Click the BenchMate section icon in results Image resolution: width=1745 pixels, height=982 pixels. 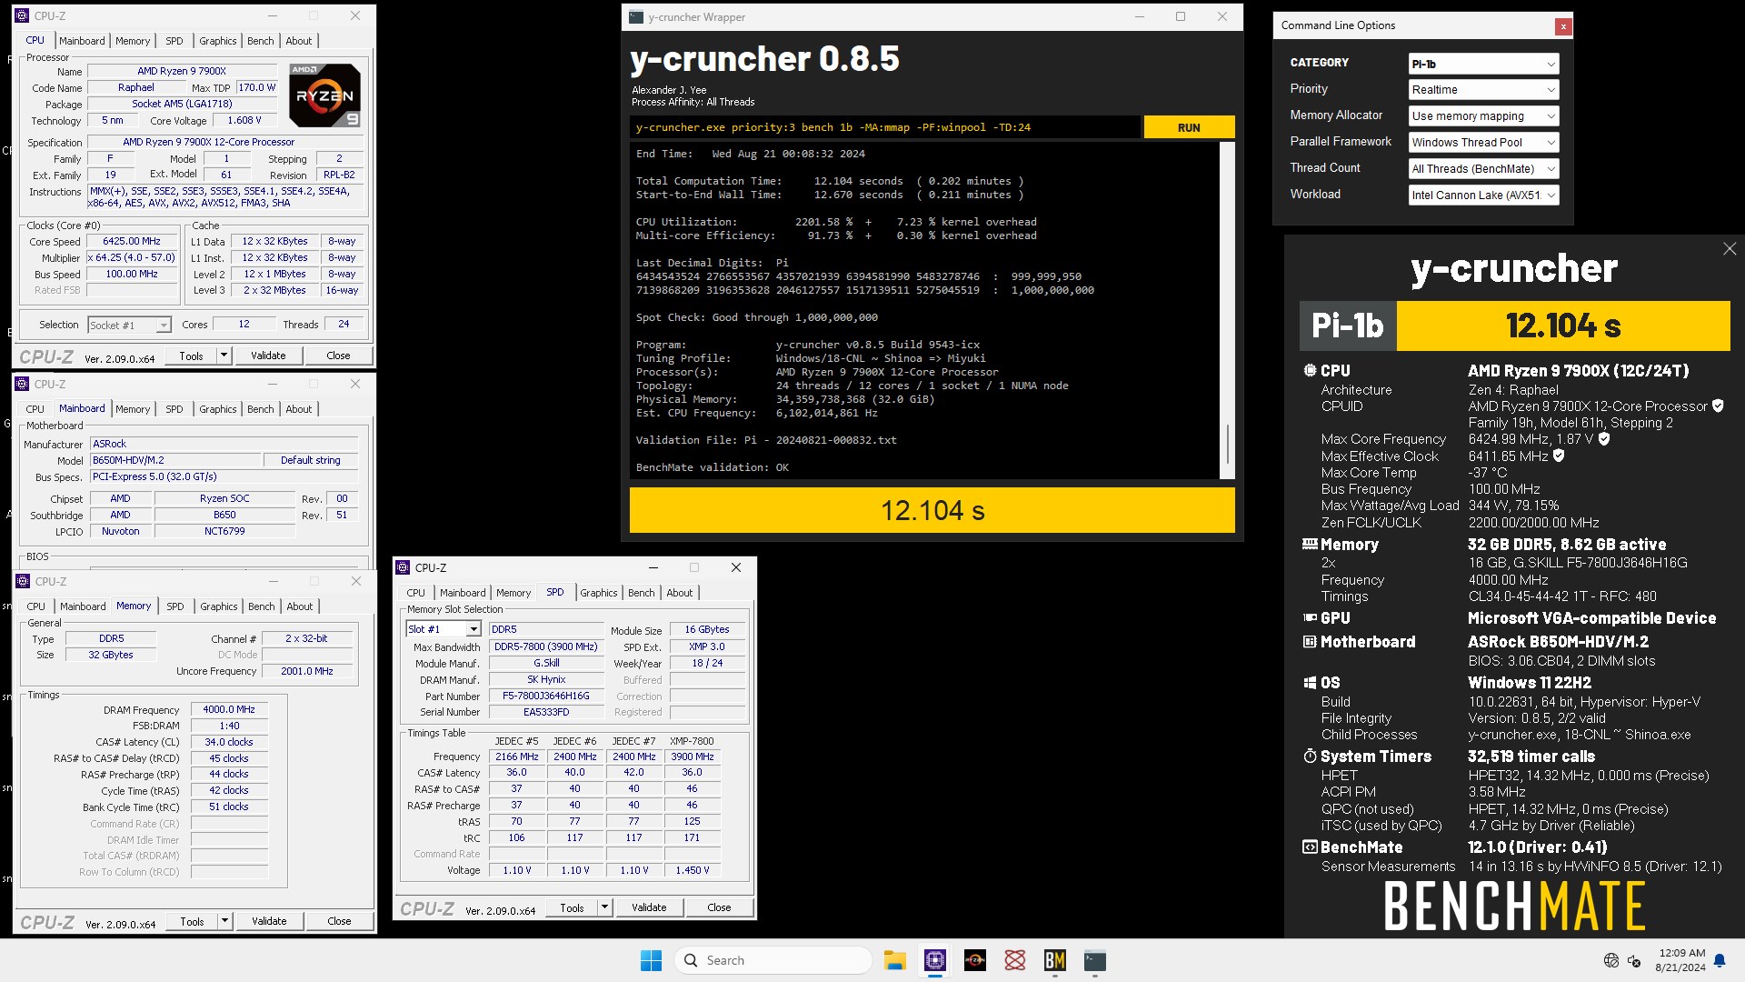pyautogui.click(x=1310, y=847)
